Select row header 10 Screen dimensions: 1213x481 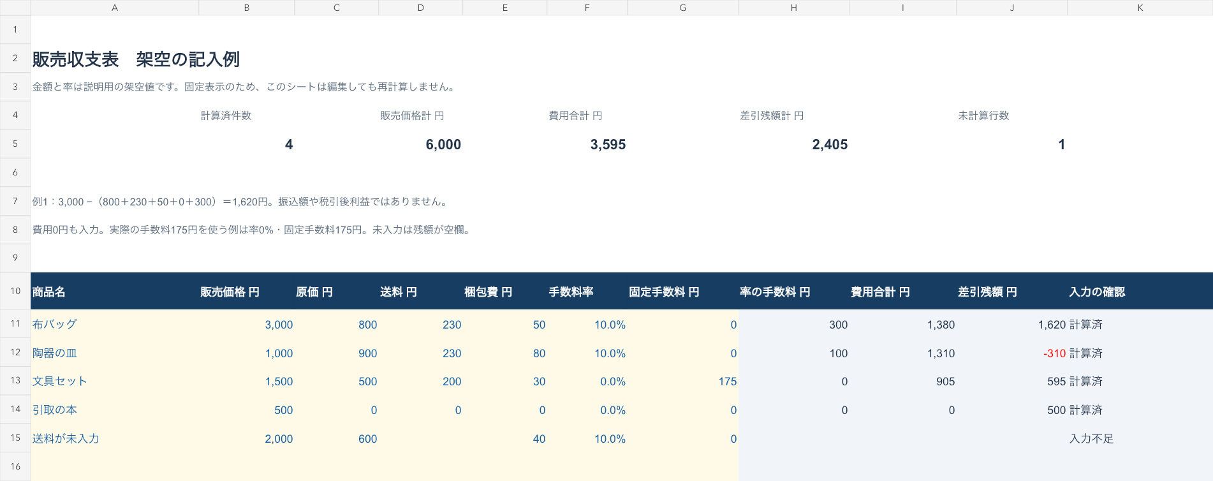15,291
